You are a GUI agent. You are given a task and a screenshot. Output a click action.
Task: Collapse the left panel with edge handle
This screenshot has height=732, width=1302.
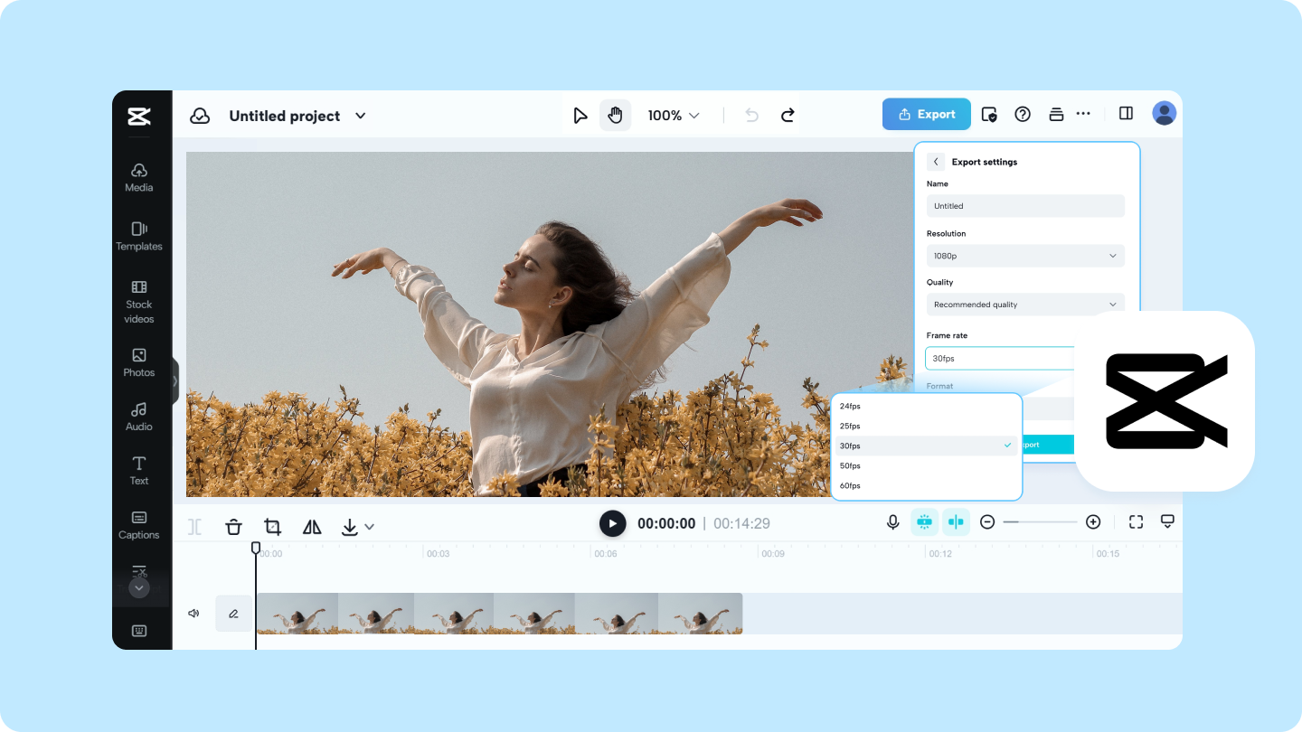[175, 381]
